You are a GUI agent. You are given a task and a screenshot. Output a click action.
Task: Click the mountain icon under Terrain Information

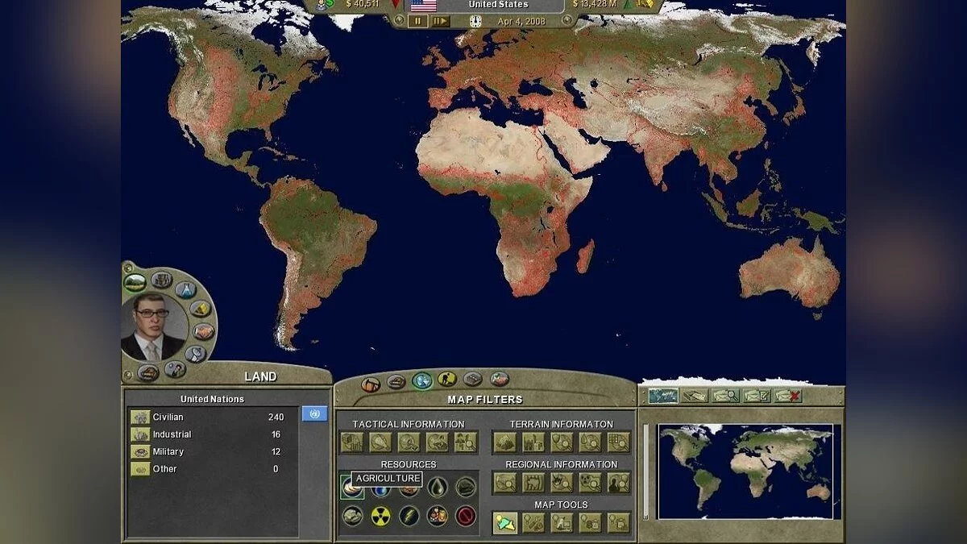[x=505, y=442]
